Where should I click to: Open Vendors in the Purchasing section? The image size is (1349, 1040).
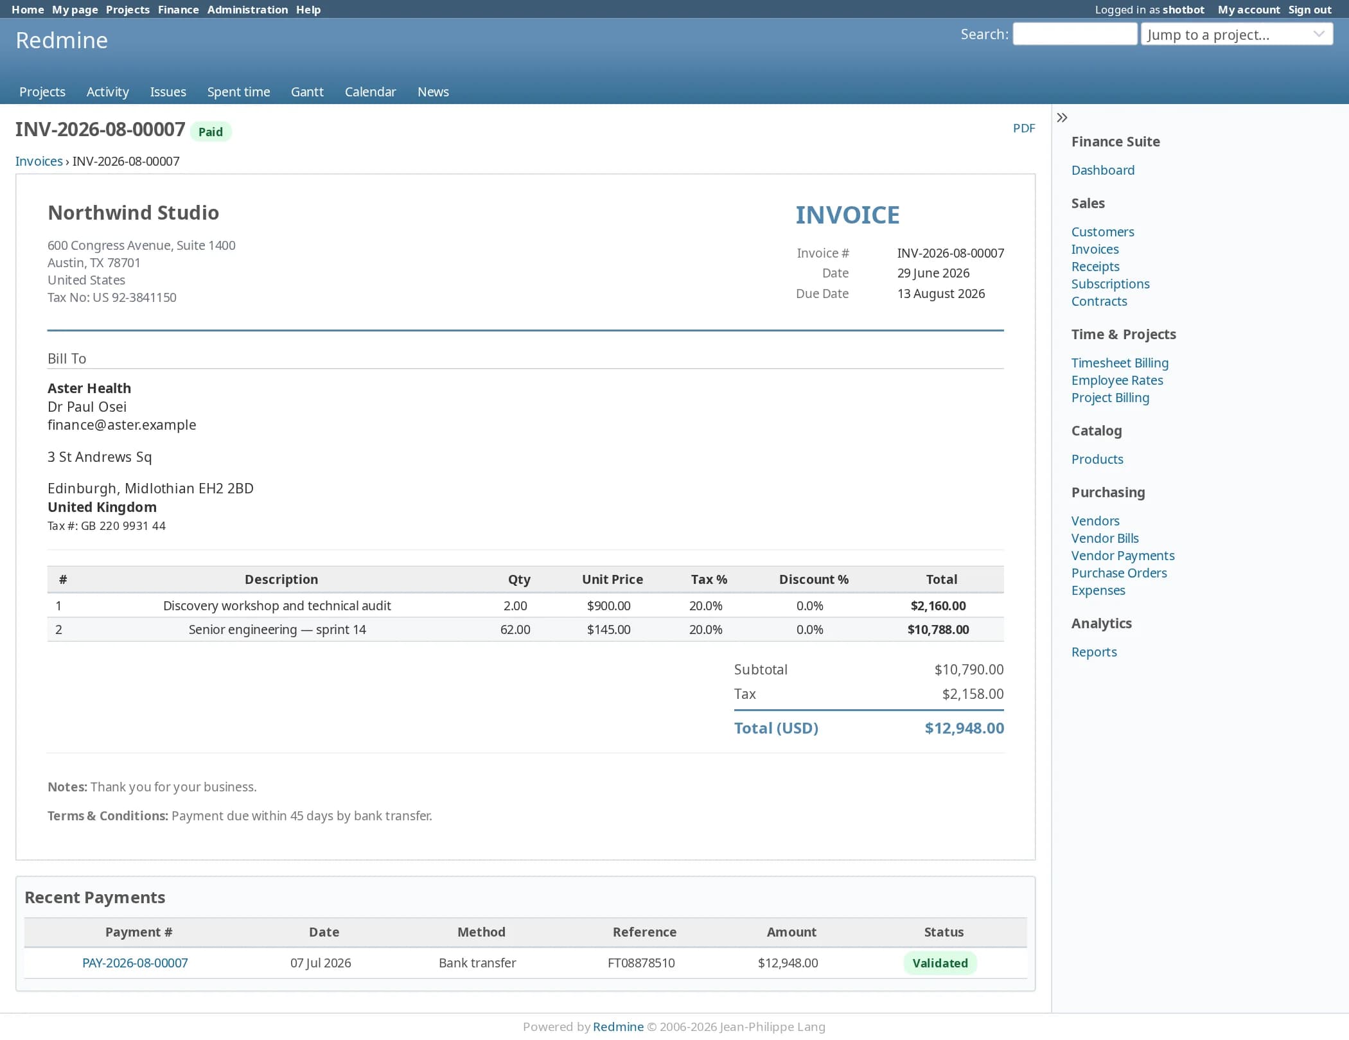[x=1095, y=521]
